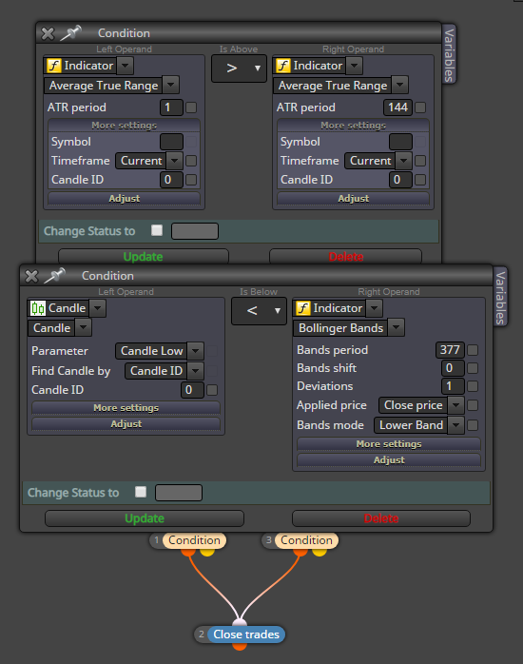Toggle checkbox next to Deviations
Viewport: 523px width, 664px height.
tap(473, 386)
